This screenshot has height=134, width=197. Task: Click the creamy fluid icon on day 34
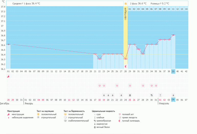(151, 95)
